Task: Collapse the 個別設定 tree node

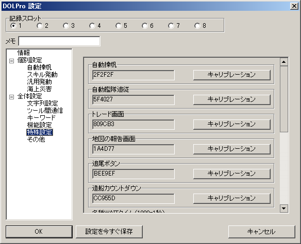Action: tap(12, 61)
